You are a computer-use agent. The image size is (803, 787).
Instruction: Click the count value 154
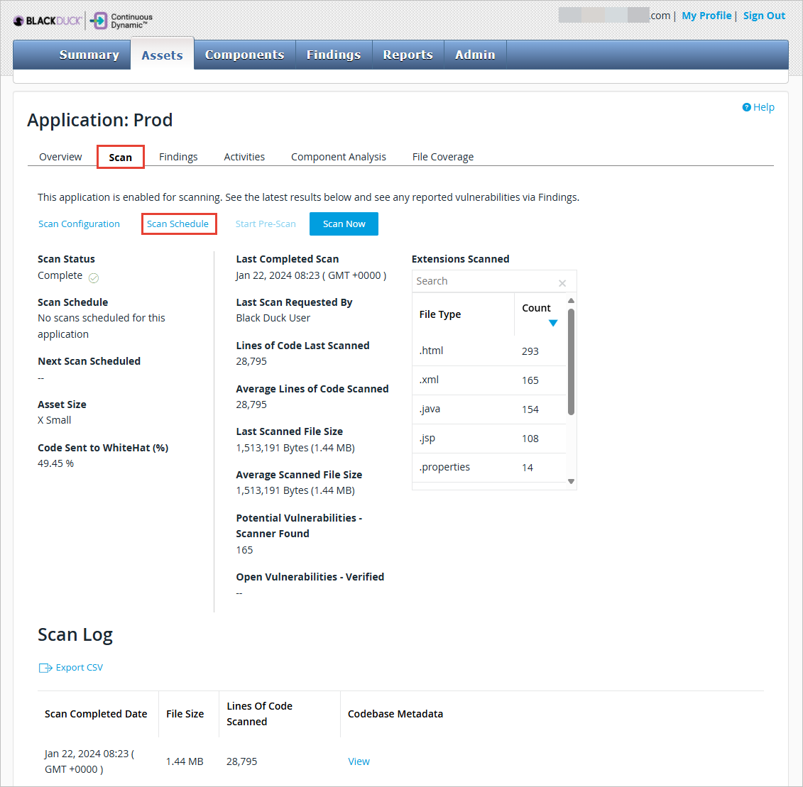pyautogui.click(x=530, y=409)
